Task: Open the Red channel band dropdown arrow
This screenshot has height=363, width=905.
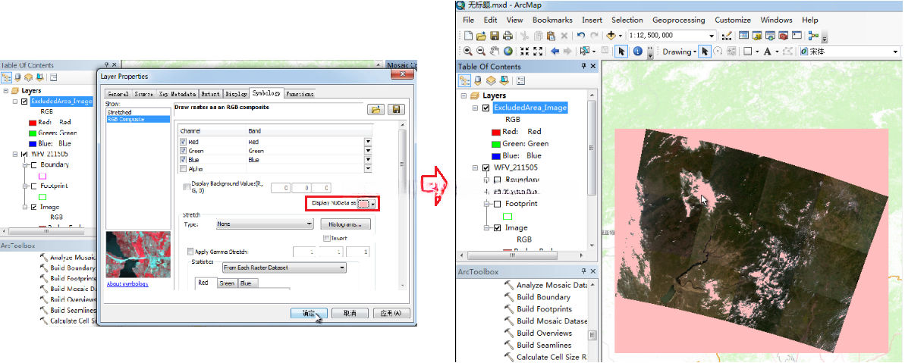Action: (368, 142)
